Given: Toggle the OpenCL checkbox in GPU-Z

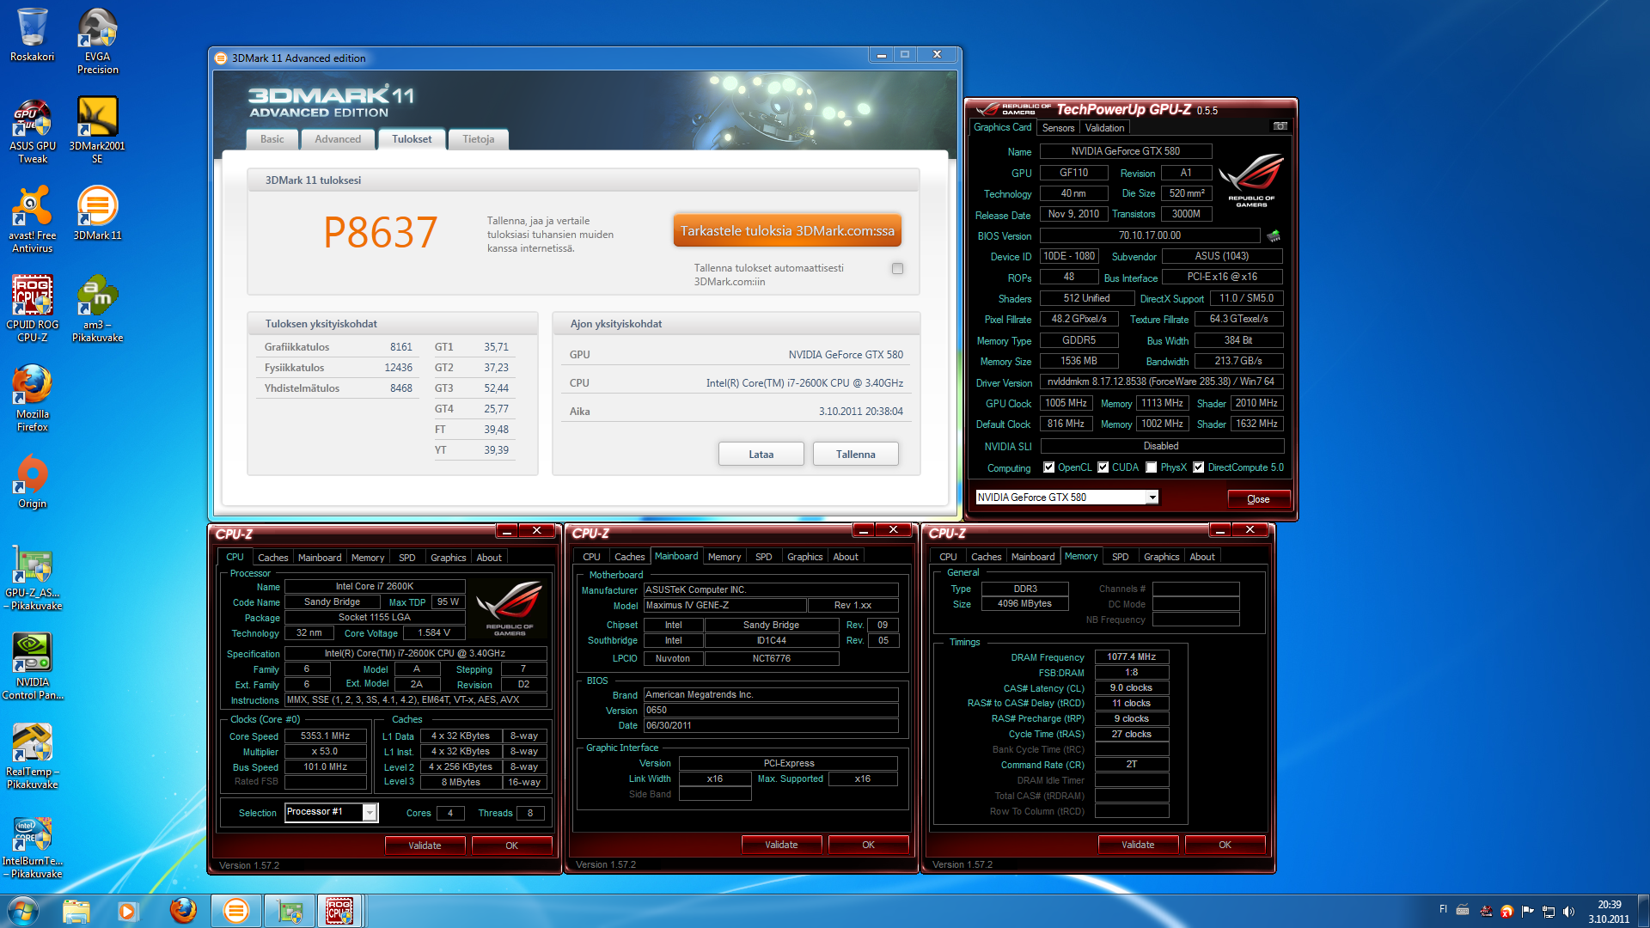Looking at the screenshot, I should point(1048,467).
